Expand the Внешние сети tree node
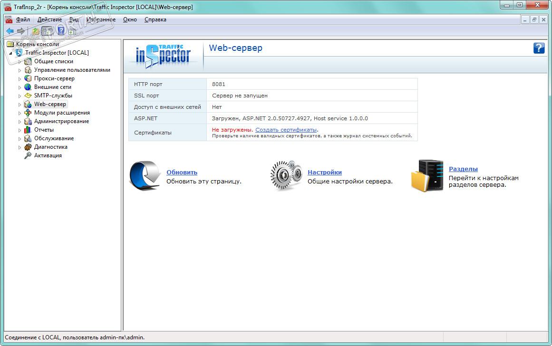The width and height of the screenshot is (552, 346). pyautogui.click(x=19, y=87)
